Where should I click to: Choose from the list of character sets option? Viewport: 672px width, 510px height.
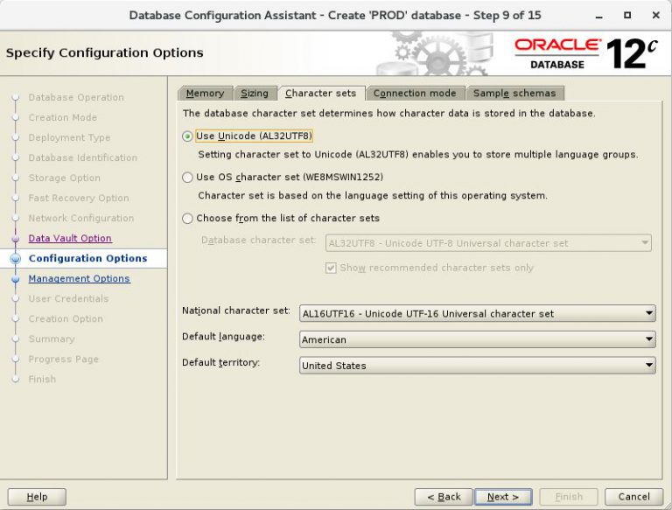point(187,219)
